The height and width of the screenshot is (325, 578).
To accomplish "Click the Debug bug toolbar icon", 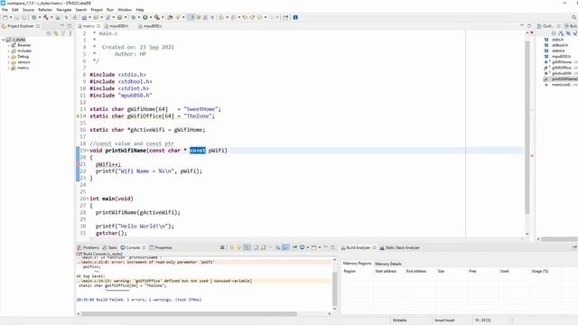I will click(x=134, y=17).
